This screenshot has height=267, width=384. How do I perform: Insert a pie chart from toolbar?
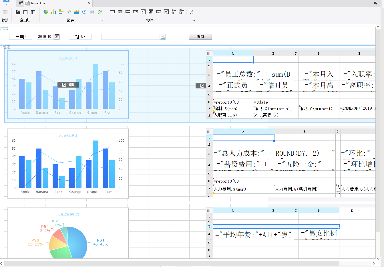46,12
